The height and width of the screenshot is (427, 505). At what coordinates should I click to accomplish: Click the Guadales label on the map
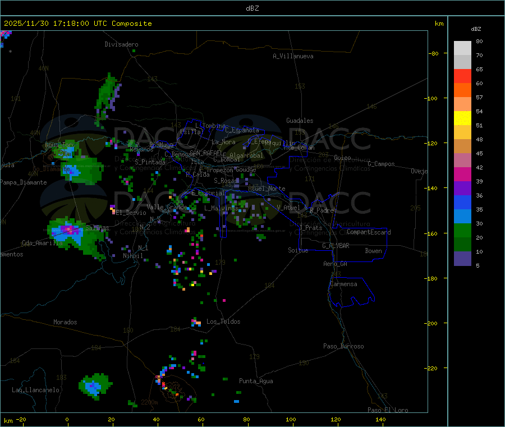300,121
